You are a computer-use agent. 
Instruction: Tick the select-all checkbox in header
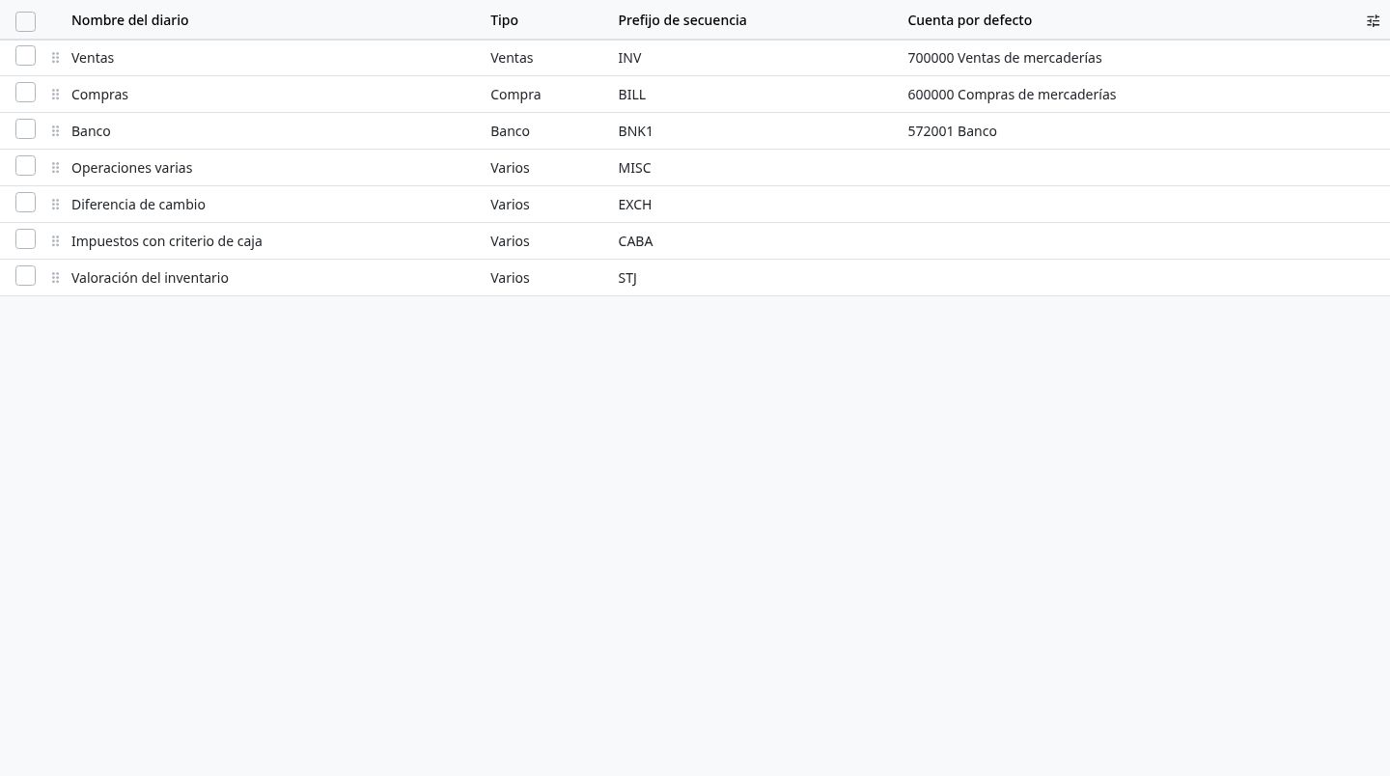pyautogui.click(x=26, y=21)
